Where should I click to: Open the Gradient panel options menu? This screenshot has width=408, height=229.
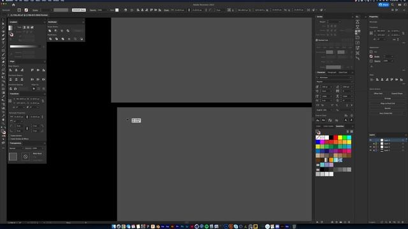44,22
